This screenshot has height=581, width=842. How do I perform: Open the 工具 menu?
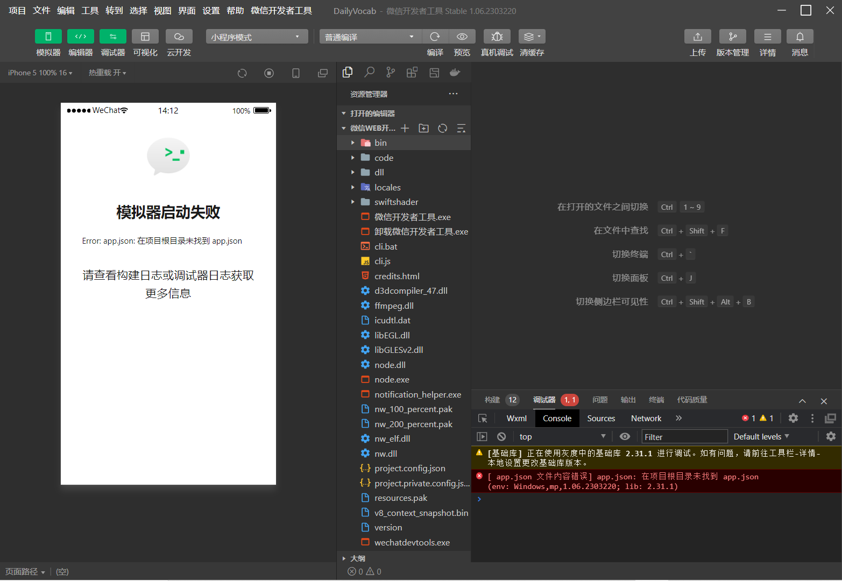point(90,11)
